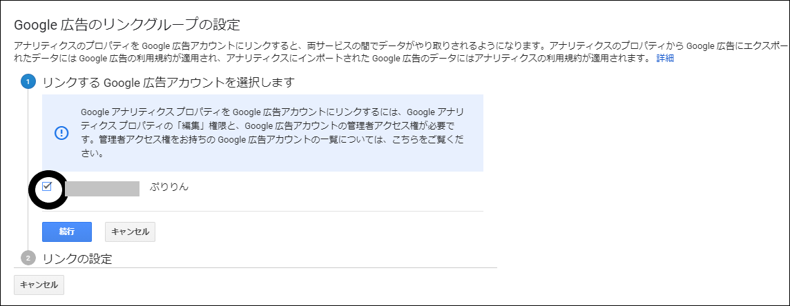
Task: Click キャンセル next to 続行
Action: [x=130, y=232]
